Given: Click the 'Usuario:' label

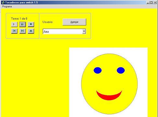Looking at the screenshot, I should point(48,22).
